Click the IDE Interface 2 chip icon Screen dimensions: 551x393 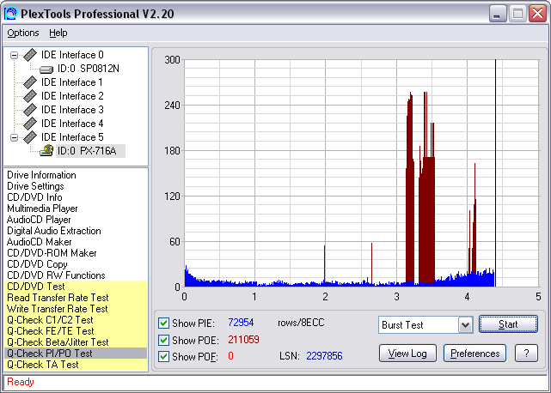[x=30, y=96]
